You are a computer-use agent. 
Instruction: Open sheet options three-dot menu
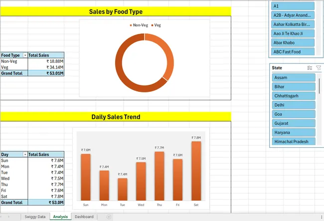[x=322, y=217]
